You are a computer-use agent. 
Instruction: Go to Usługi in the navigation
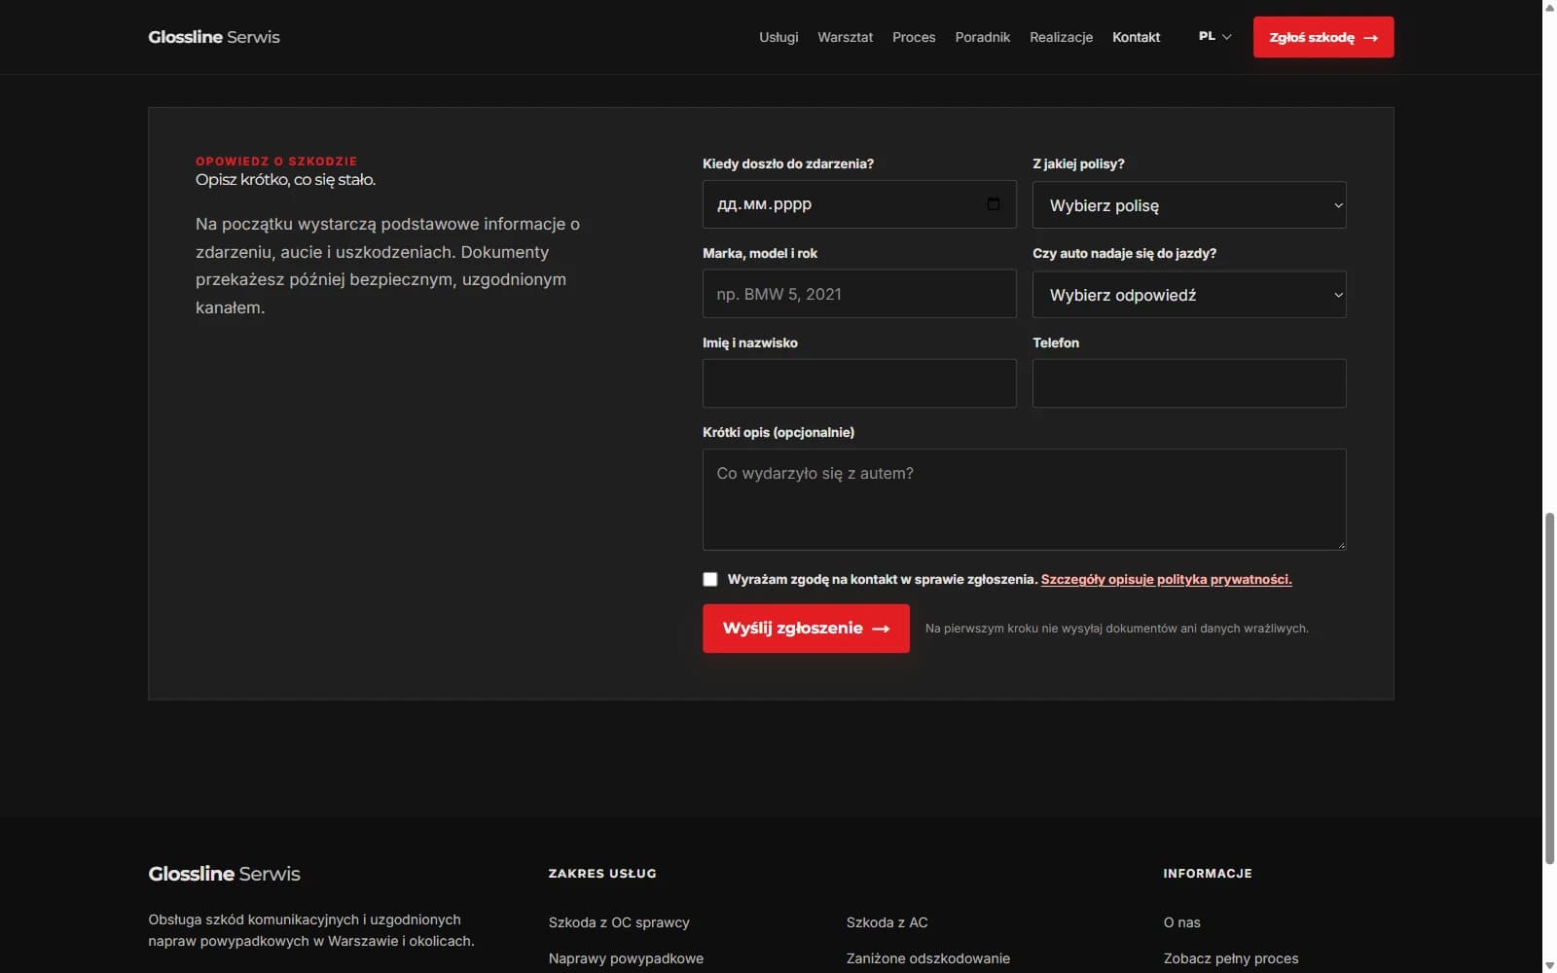(x=778, y=37)
